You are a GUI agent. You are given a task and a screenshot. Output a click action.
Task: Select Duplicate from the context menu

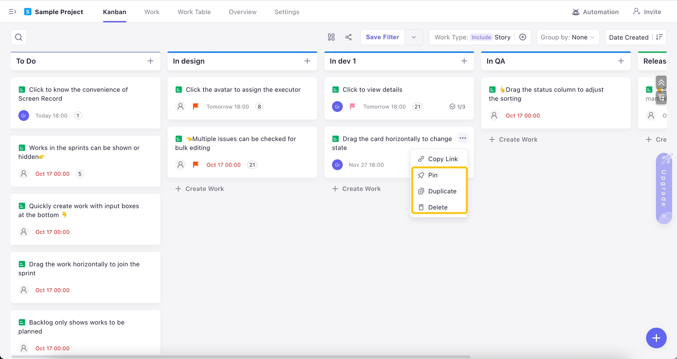[442, 191]
